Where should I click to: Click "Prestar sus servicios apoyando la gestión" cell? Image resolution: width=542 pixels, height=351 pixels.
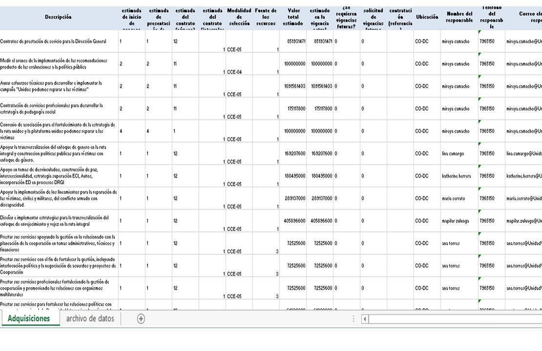59,243
